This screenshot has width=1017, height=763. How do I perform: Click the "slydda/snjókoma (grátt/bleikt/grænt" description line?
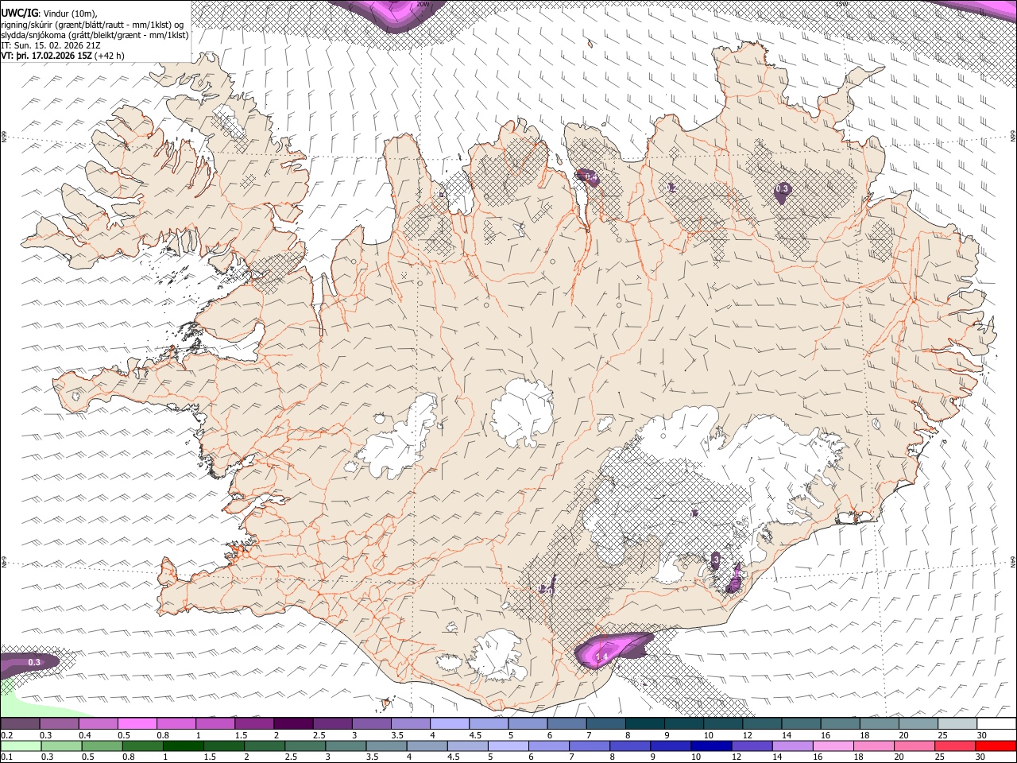[x=95, y=35]
